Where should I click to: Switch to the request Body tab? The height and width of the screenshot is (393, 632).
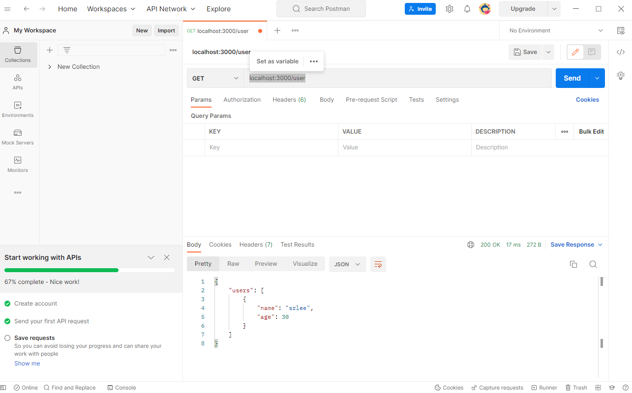(x=327, y=100)
